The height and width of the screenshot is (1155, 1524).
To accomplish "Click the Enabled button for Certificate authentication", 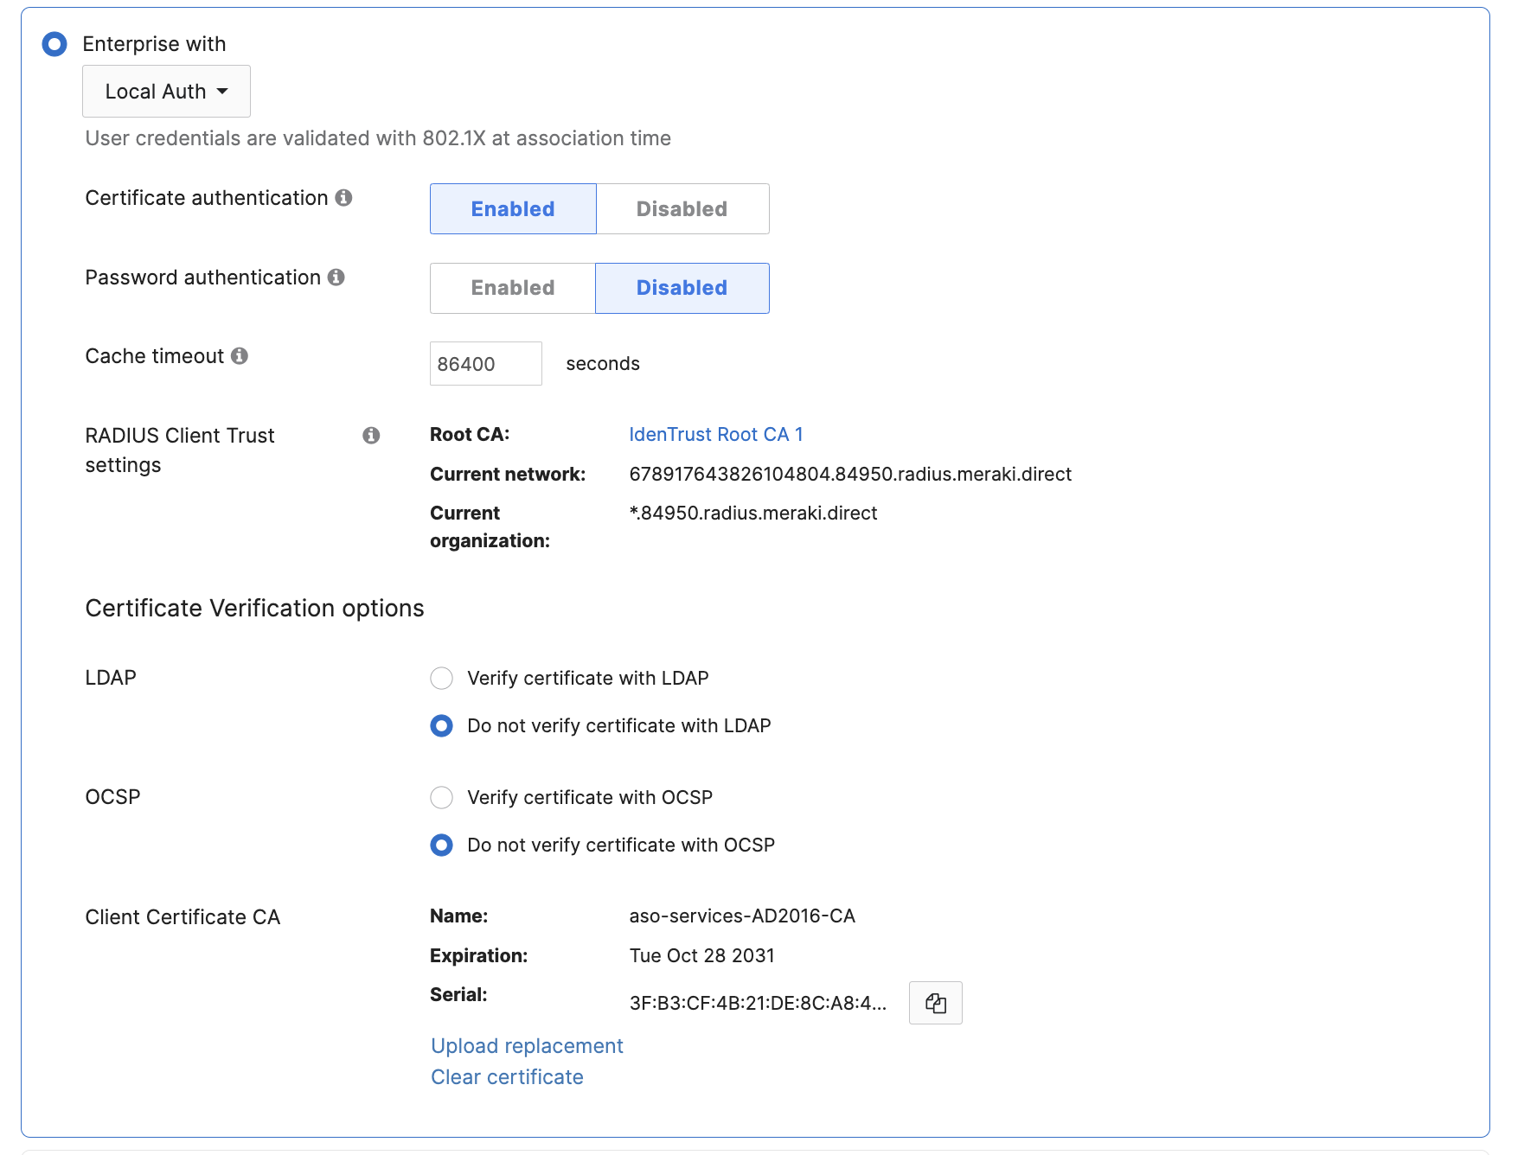I will [x=512, y=208].
